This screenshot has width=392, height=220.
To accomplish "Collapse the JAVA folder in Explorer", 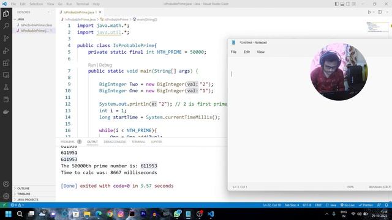I will [x=20, y=19].
